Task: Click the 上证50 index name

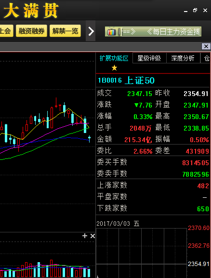Action: (140, 81)
